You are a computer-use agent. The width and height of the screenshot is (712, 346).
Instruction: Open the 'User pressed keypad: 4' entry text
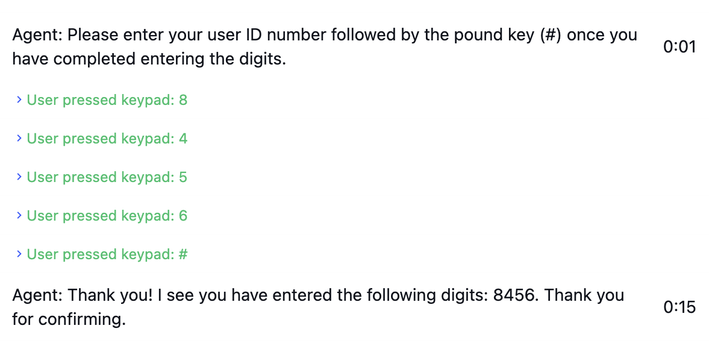[107, 139]
